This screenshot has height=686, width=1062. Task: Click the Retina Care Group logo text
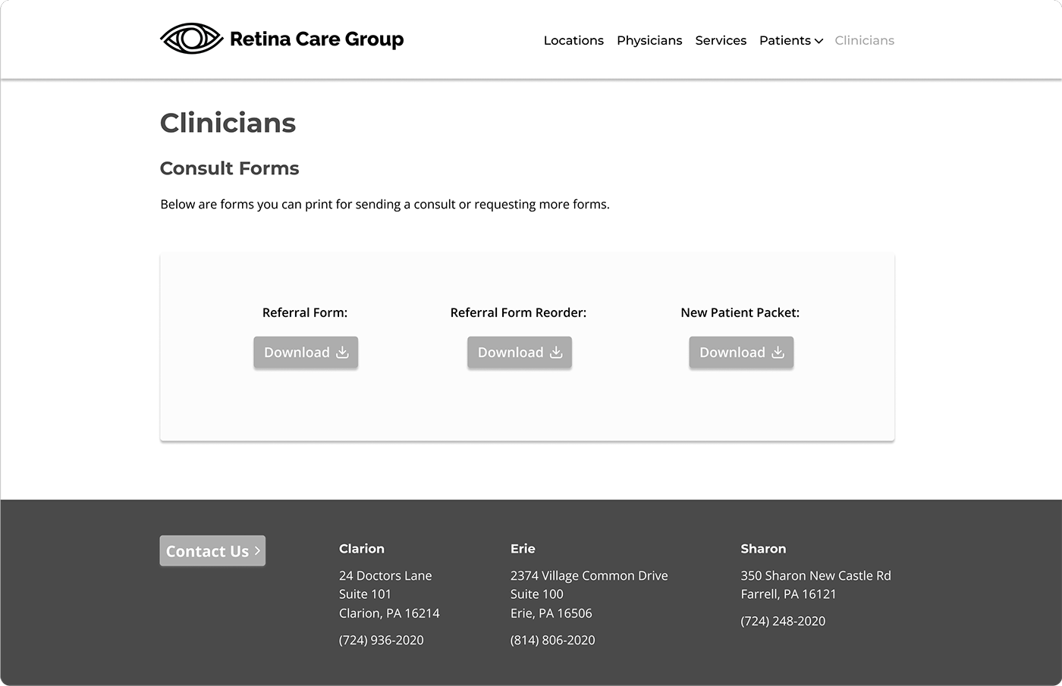click(x=316, y=39)
